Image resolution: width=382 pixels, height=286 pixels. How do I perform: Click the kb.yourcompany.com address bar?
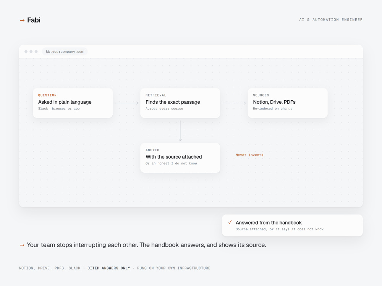click(65, 51)
